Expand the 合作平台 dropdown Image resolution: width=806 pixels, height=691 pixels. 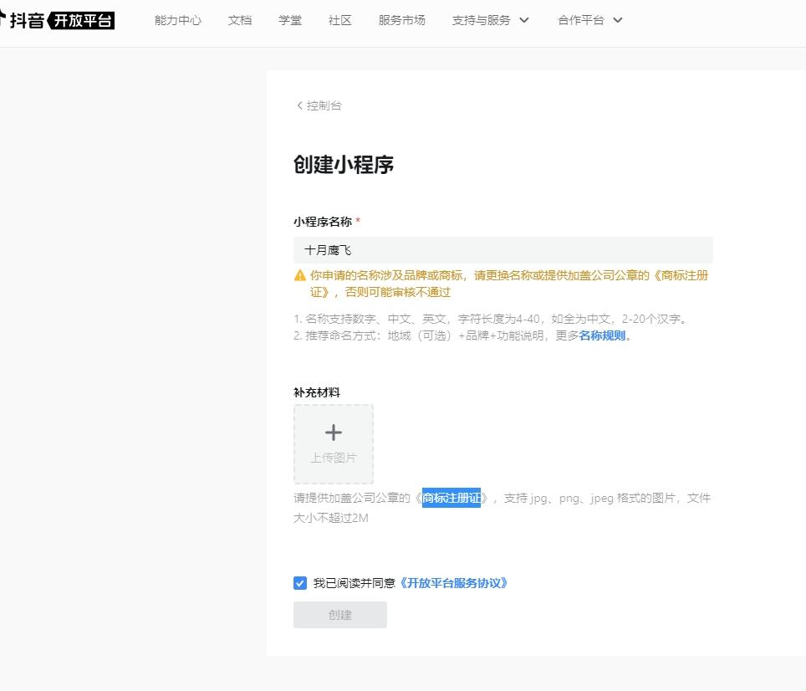tap(590, 20)
